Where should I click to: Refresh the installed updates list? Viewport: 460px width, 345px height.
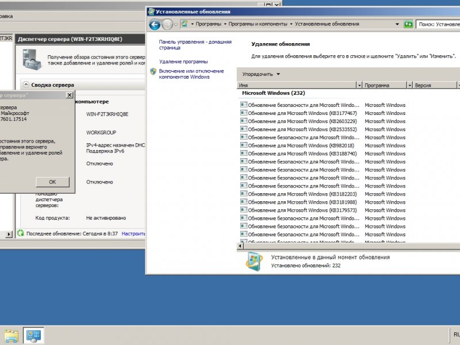pos(408,24)
